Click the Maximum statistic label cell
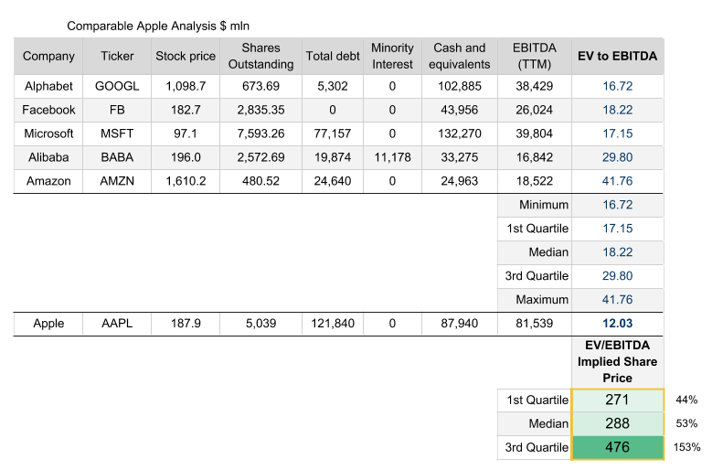This screenshot has height=470, width=712. click(x=534, y=300)
